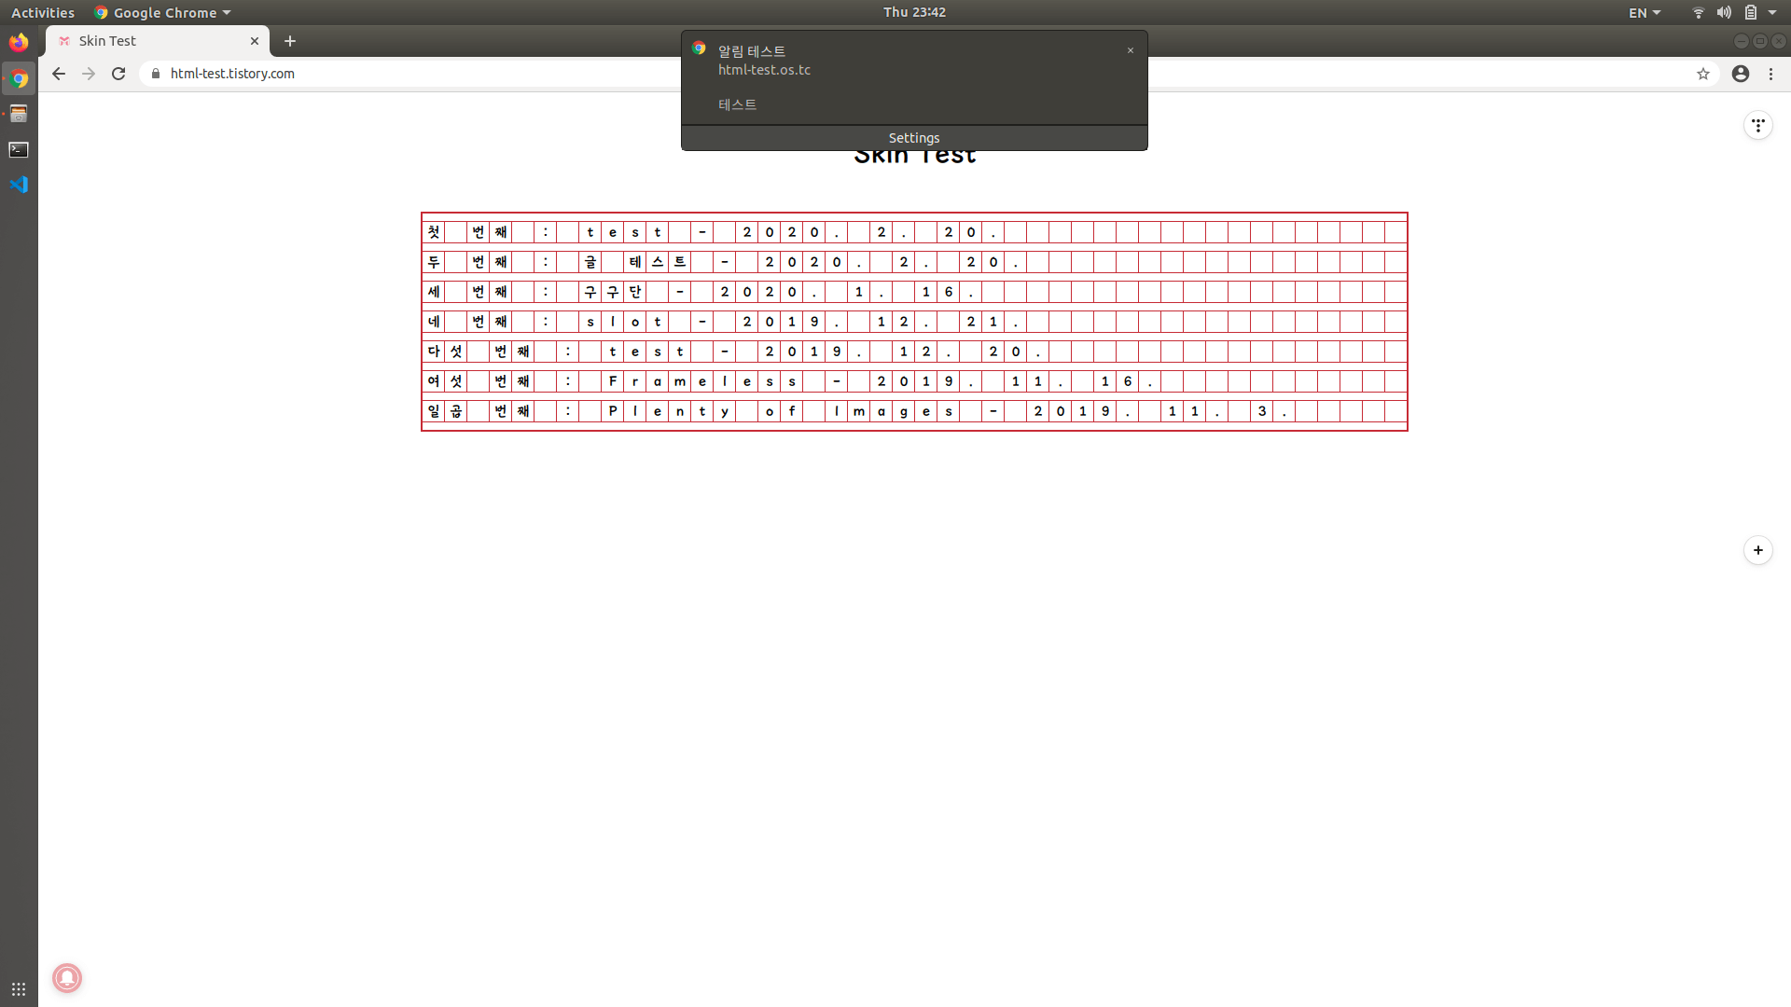
Task: Click the reload page button
Action: (118, 74)
